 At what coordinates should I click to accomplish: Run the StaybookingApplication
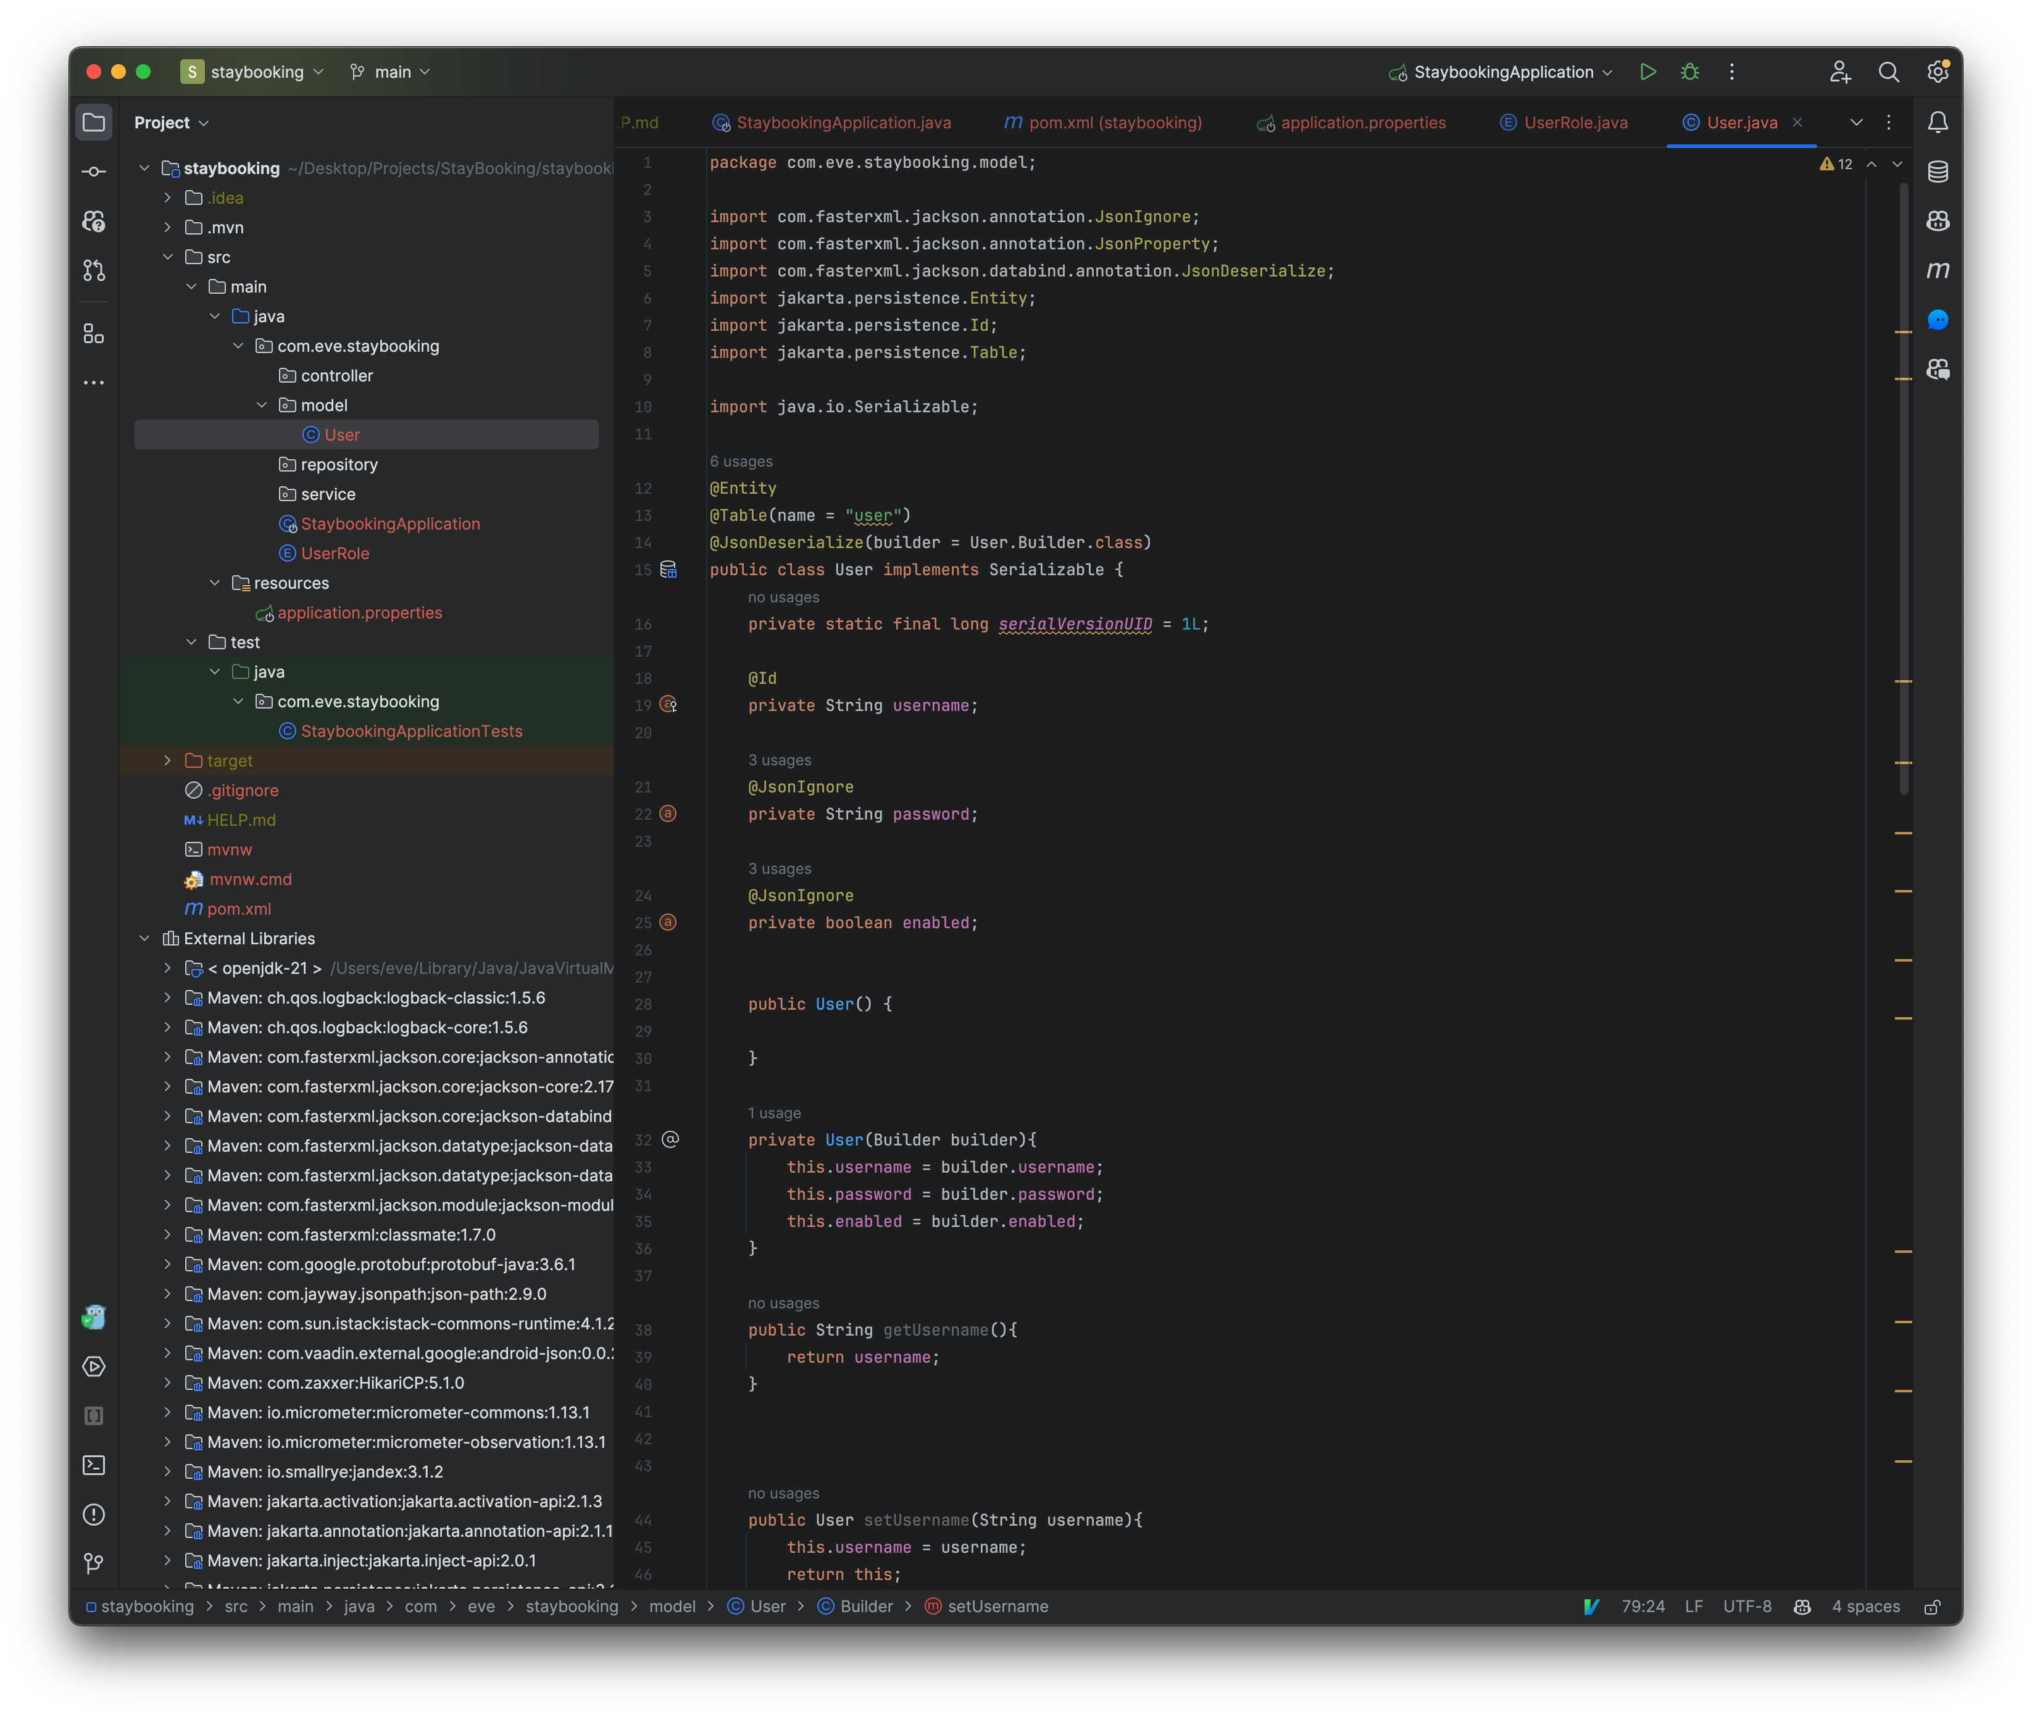click(1649, 71)
